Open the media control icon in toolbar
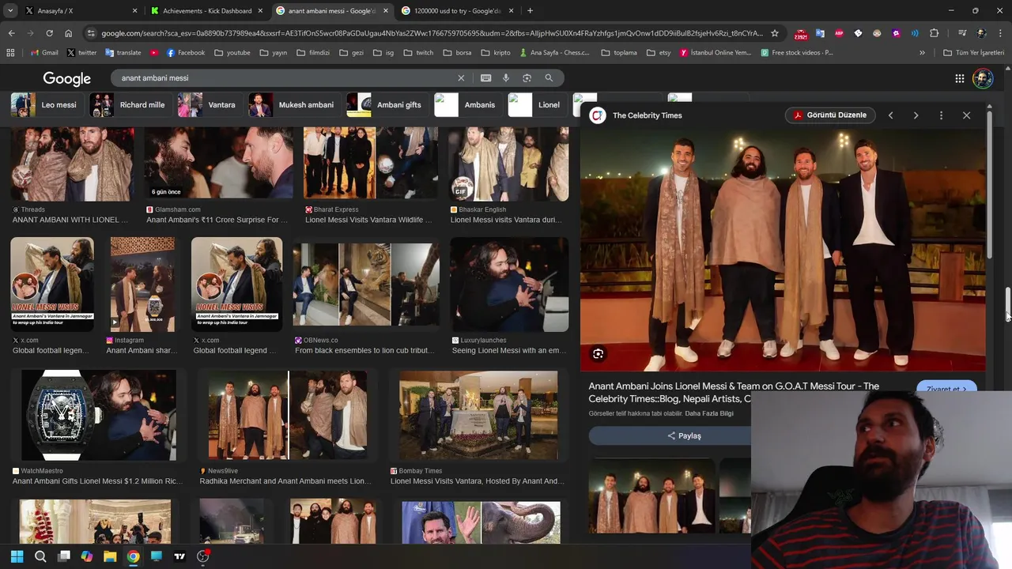This screenshot has height=569, width=1012. pos(961,33)
